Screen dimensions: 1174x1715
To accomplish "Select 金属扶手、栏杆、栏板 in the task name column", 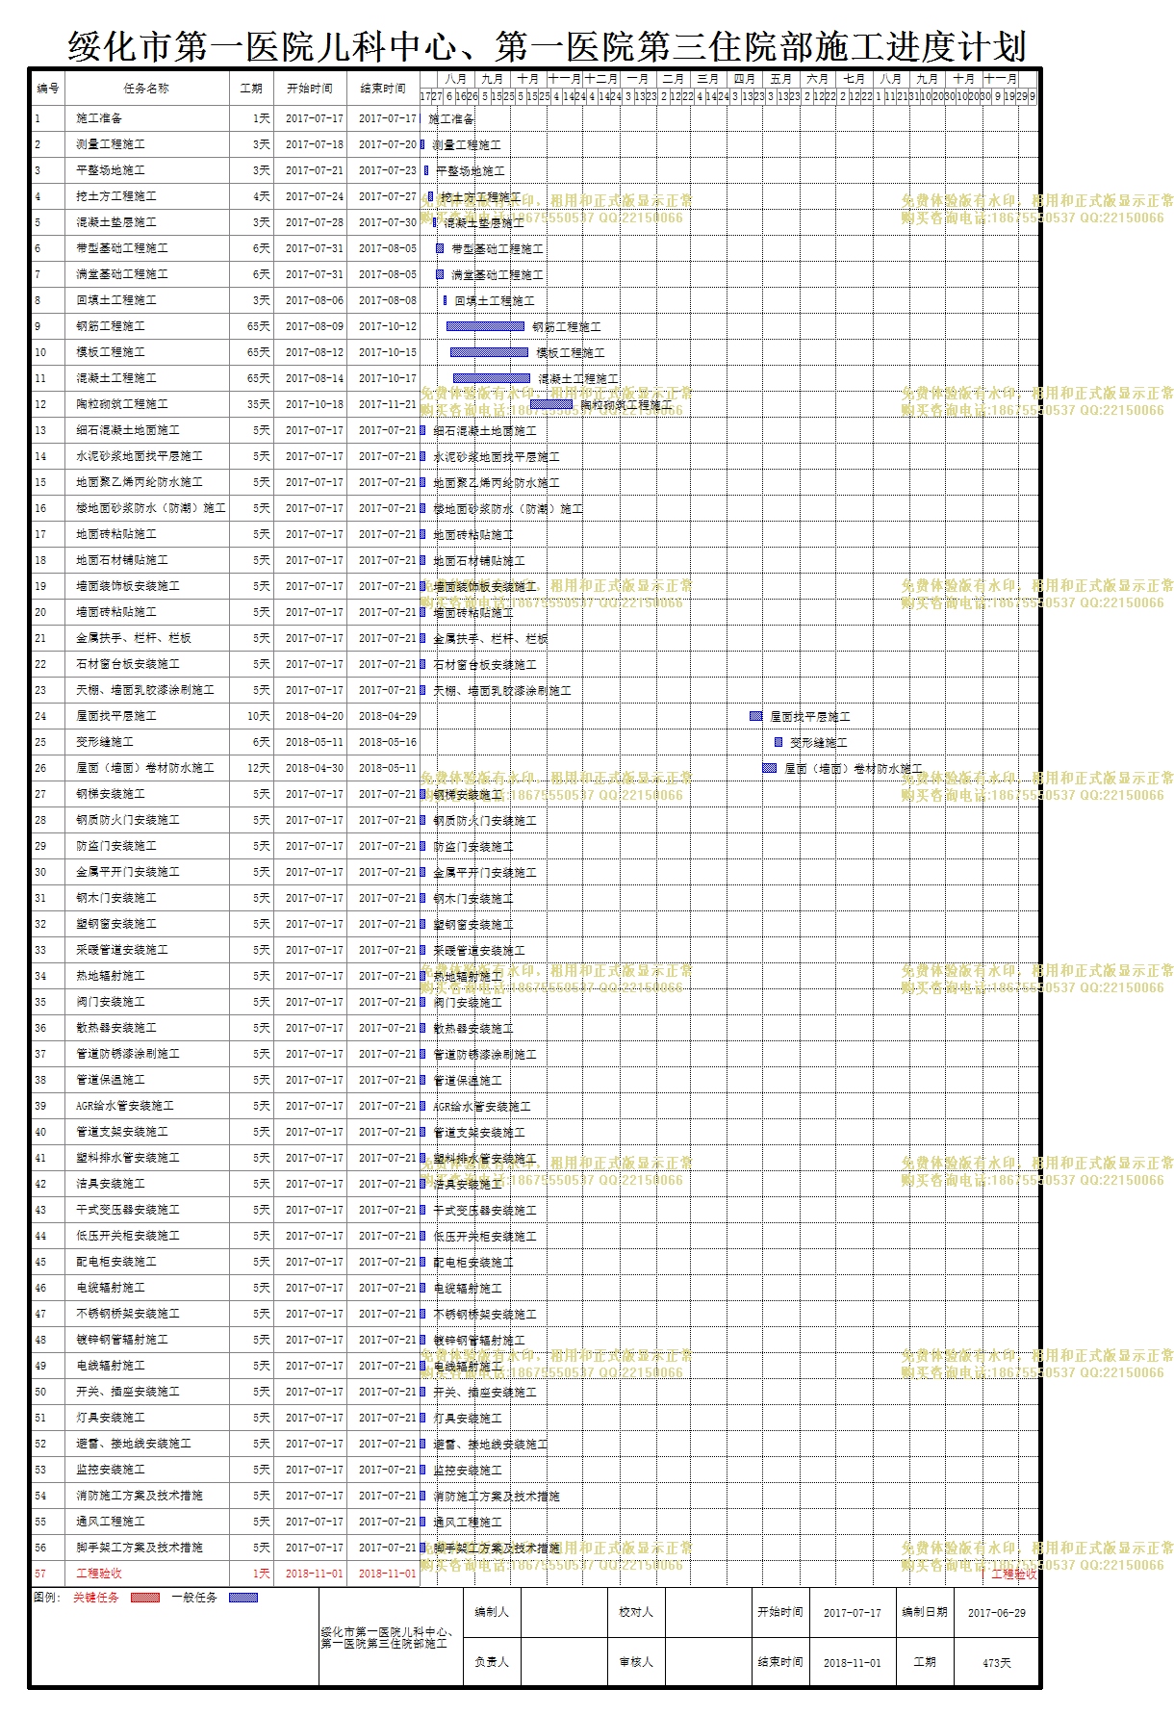I will pyautogui.click(x=134, y=638).
